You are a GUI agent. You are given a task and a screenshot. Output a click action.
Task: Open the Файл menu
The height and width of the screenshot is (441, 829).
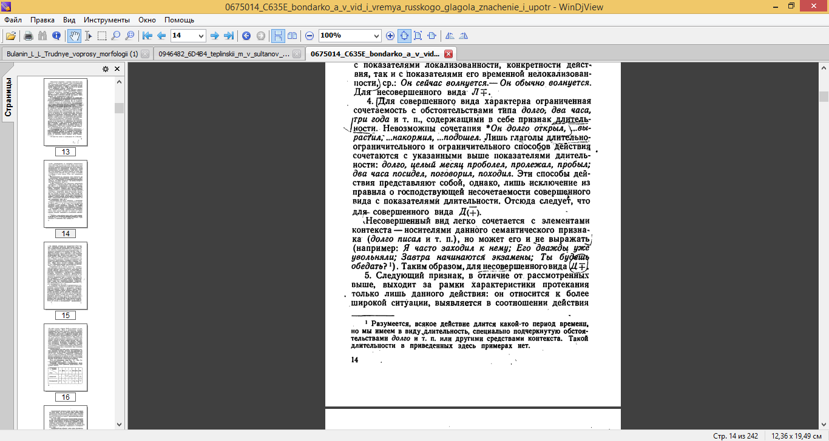click(x=13, y=19)
